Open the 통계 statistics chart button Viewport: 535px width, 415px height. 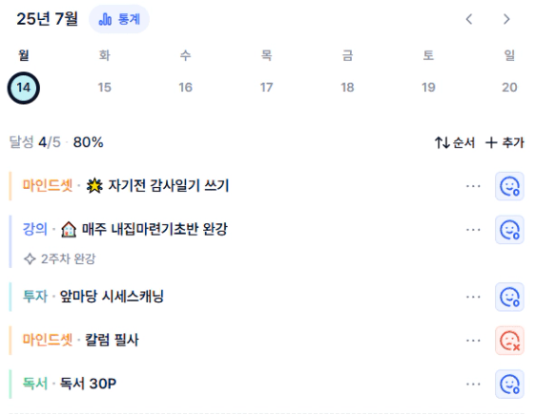119,19
